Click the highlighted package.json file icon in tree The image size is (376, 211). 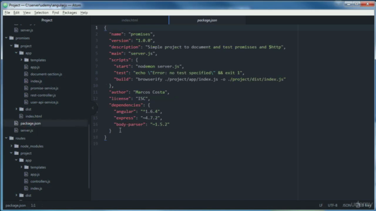coord(16,123)
